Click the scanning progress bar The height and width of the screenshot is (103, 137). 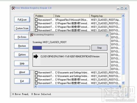coord(61,48)
